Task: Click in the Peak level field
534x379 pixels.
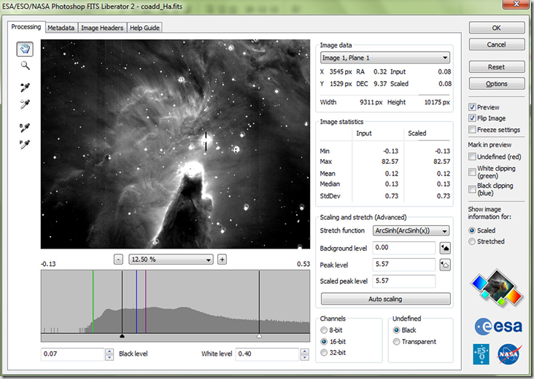Action: (404, 265)
